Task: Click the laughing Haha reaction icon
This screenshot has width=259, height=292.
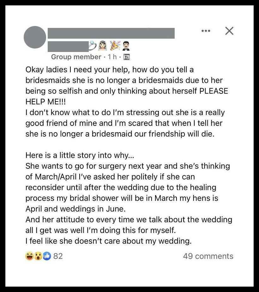Action: coord(29,256)
